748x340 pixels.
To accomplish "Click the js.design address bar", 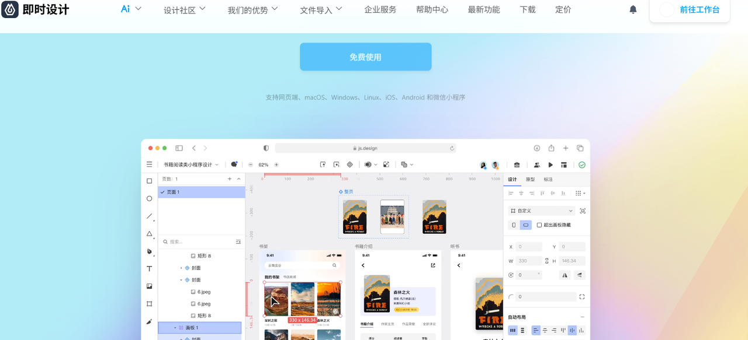I will pos(365,148).
